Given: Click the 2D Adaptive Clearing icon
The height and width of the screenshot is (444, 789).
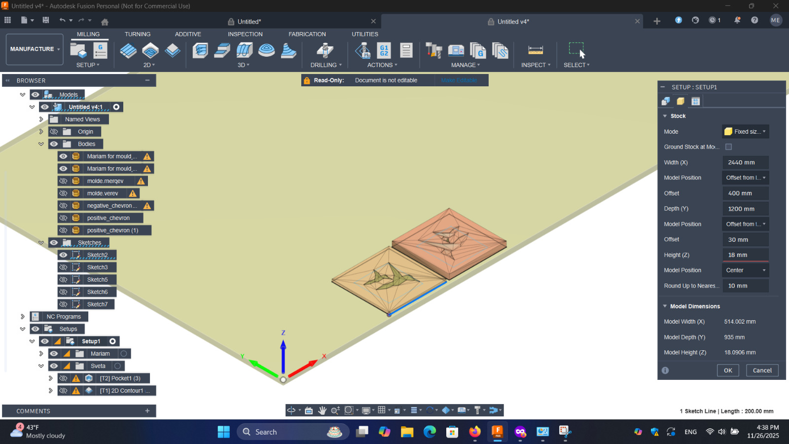Looking at the screenshot, I should click(128, 50).
